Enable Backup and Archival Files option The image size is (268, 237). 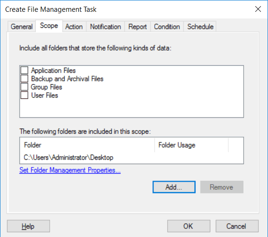point(24,79)
